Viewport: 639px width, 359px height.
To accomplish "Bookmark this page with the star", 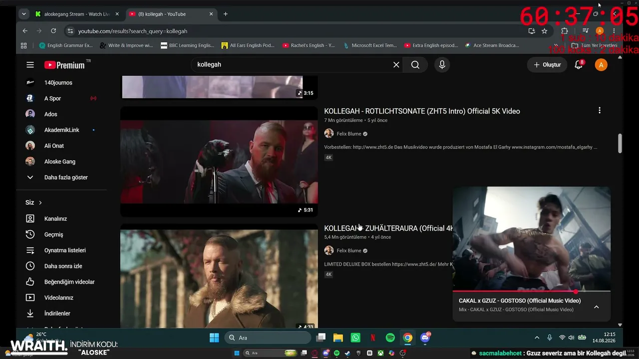I will point(544,31).
